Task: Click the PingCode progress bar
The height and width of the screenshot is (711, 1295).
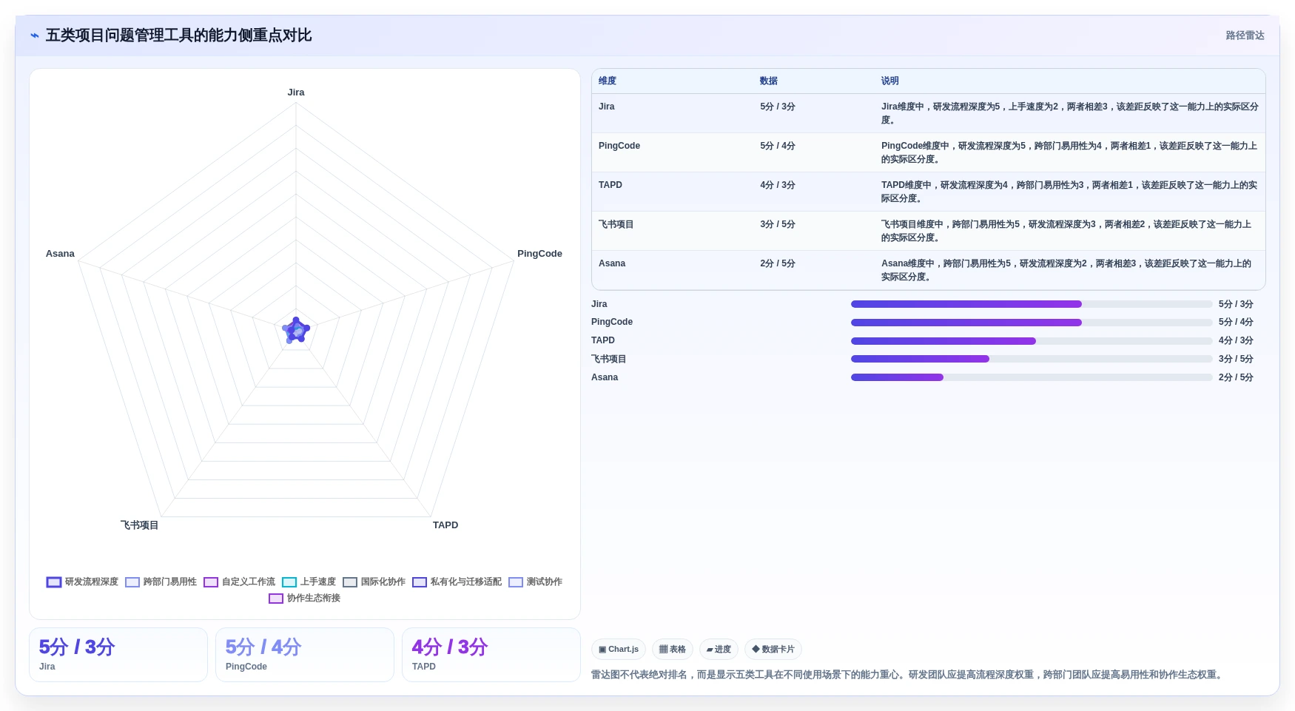Action: click(x=1032, y=323)
